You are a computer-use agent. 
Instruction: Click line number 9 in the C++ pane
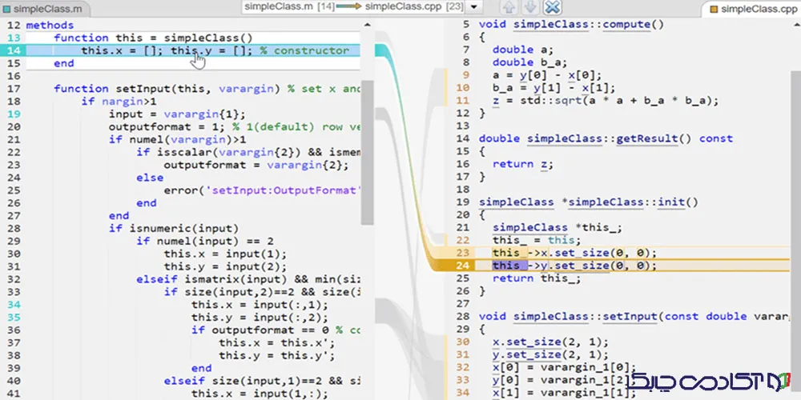[x=466, y=75]
